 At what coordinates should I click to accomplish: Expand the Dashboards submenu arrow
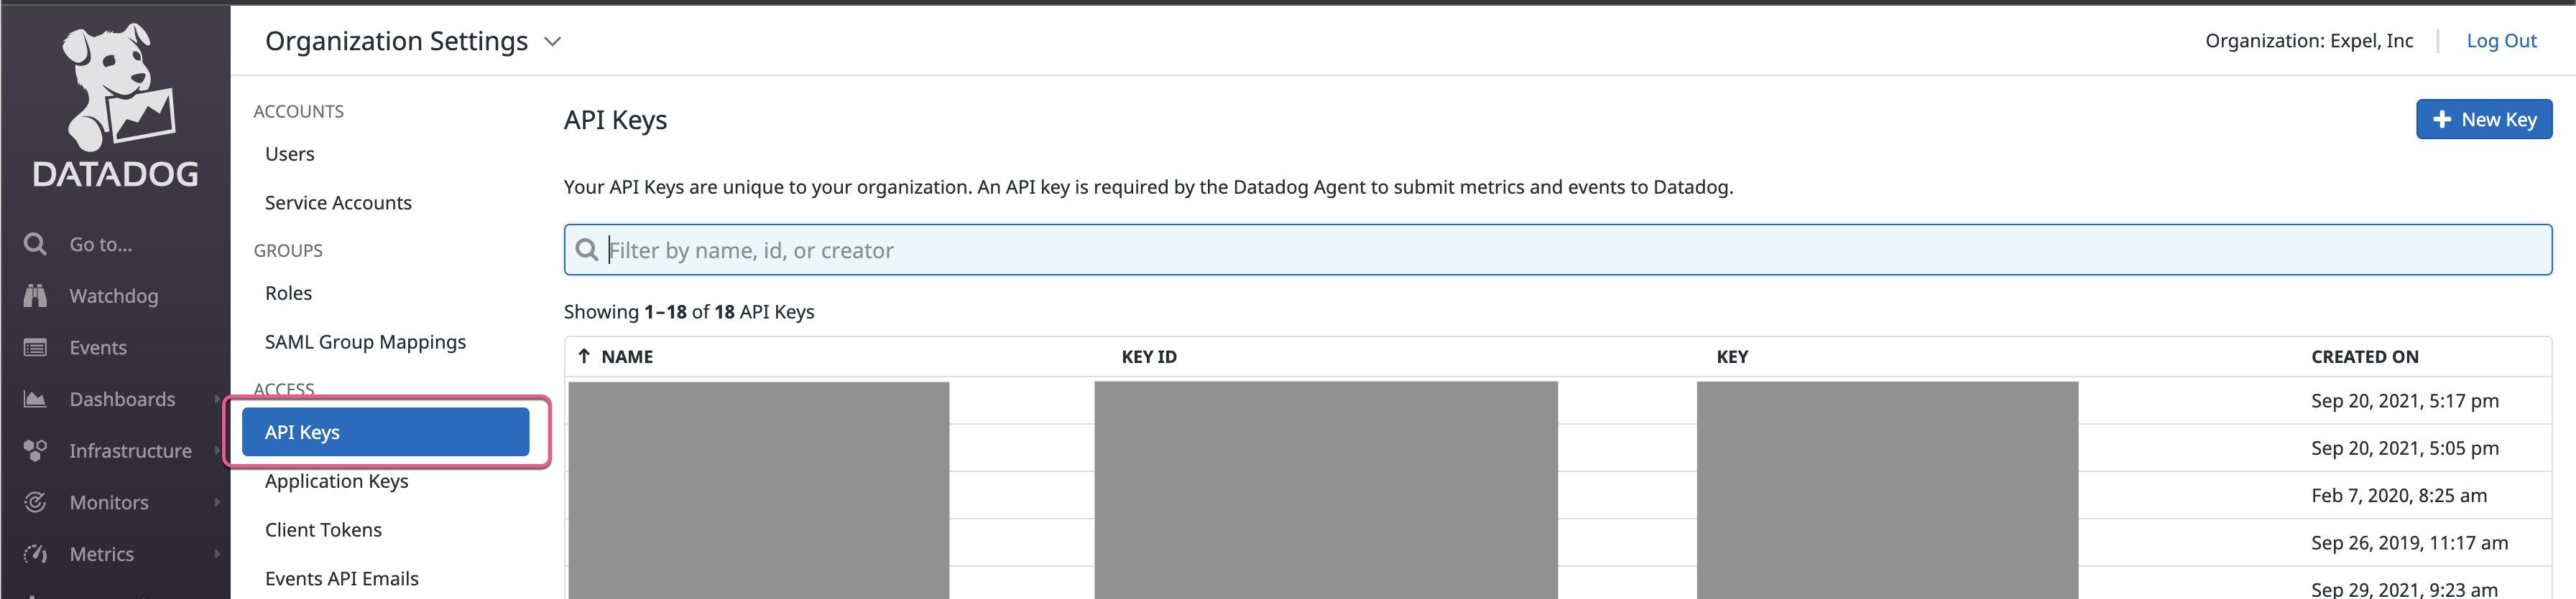point(217,400)
